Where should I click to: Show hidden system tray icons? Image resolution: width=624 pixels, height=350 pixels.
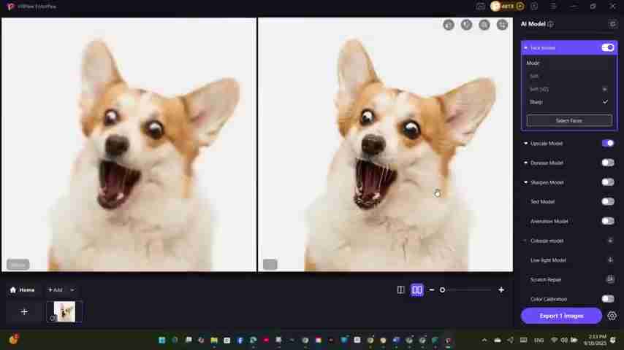pos(484,340)
